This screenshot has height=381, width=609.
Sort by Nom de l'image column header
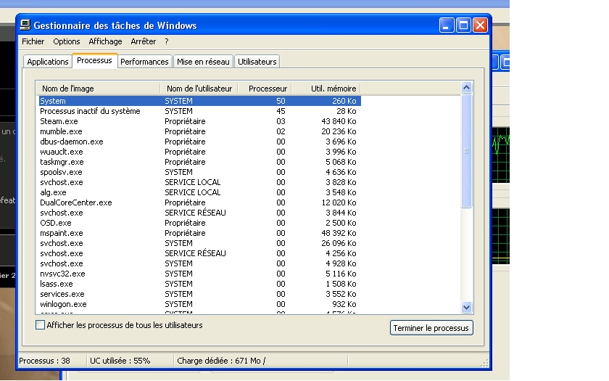click(99, 89)
